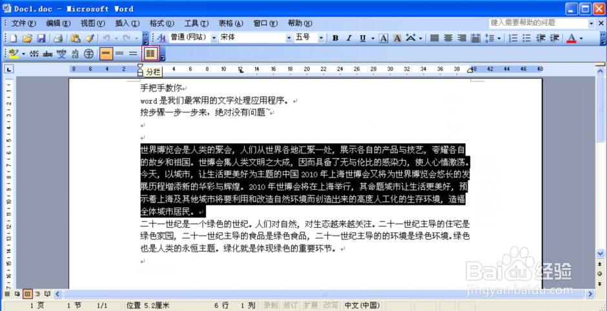Apply enclosed character (circled 字) tool
This screenshot has width=607, height=311.
[x=89, y=54]
